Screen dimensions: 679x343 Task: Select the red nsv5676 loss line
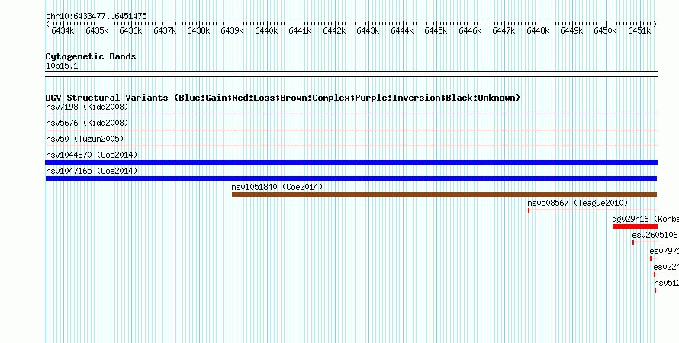pos(351,130)
